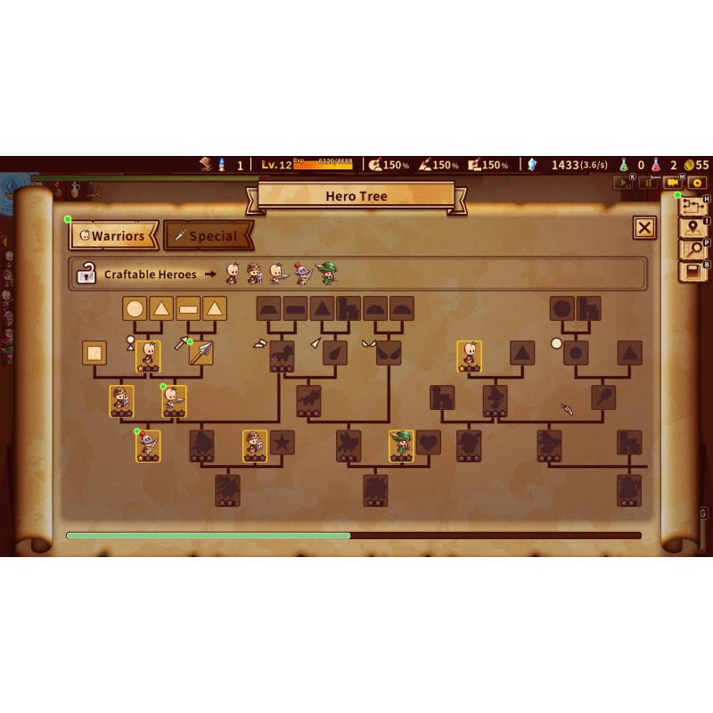Click the blue crystal resource icon
Screen dimensions: 713x713
tap(533, 165)
